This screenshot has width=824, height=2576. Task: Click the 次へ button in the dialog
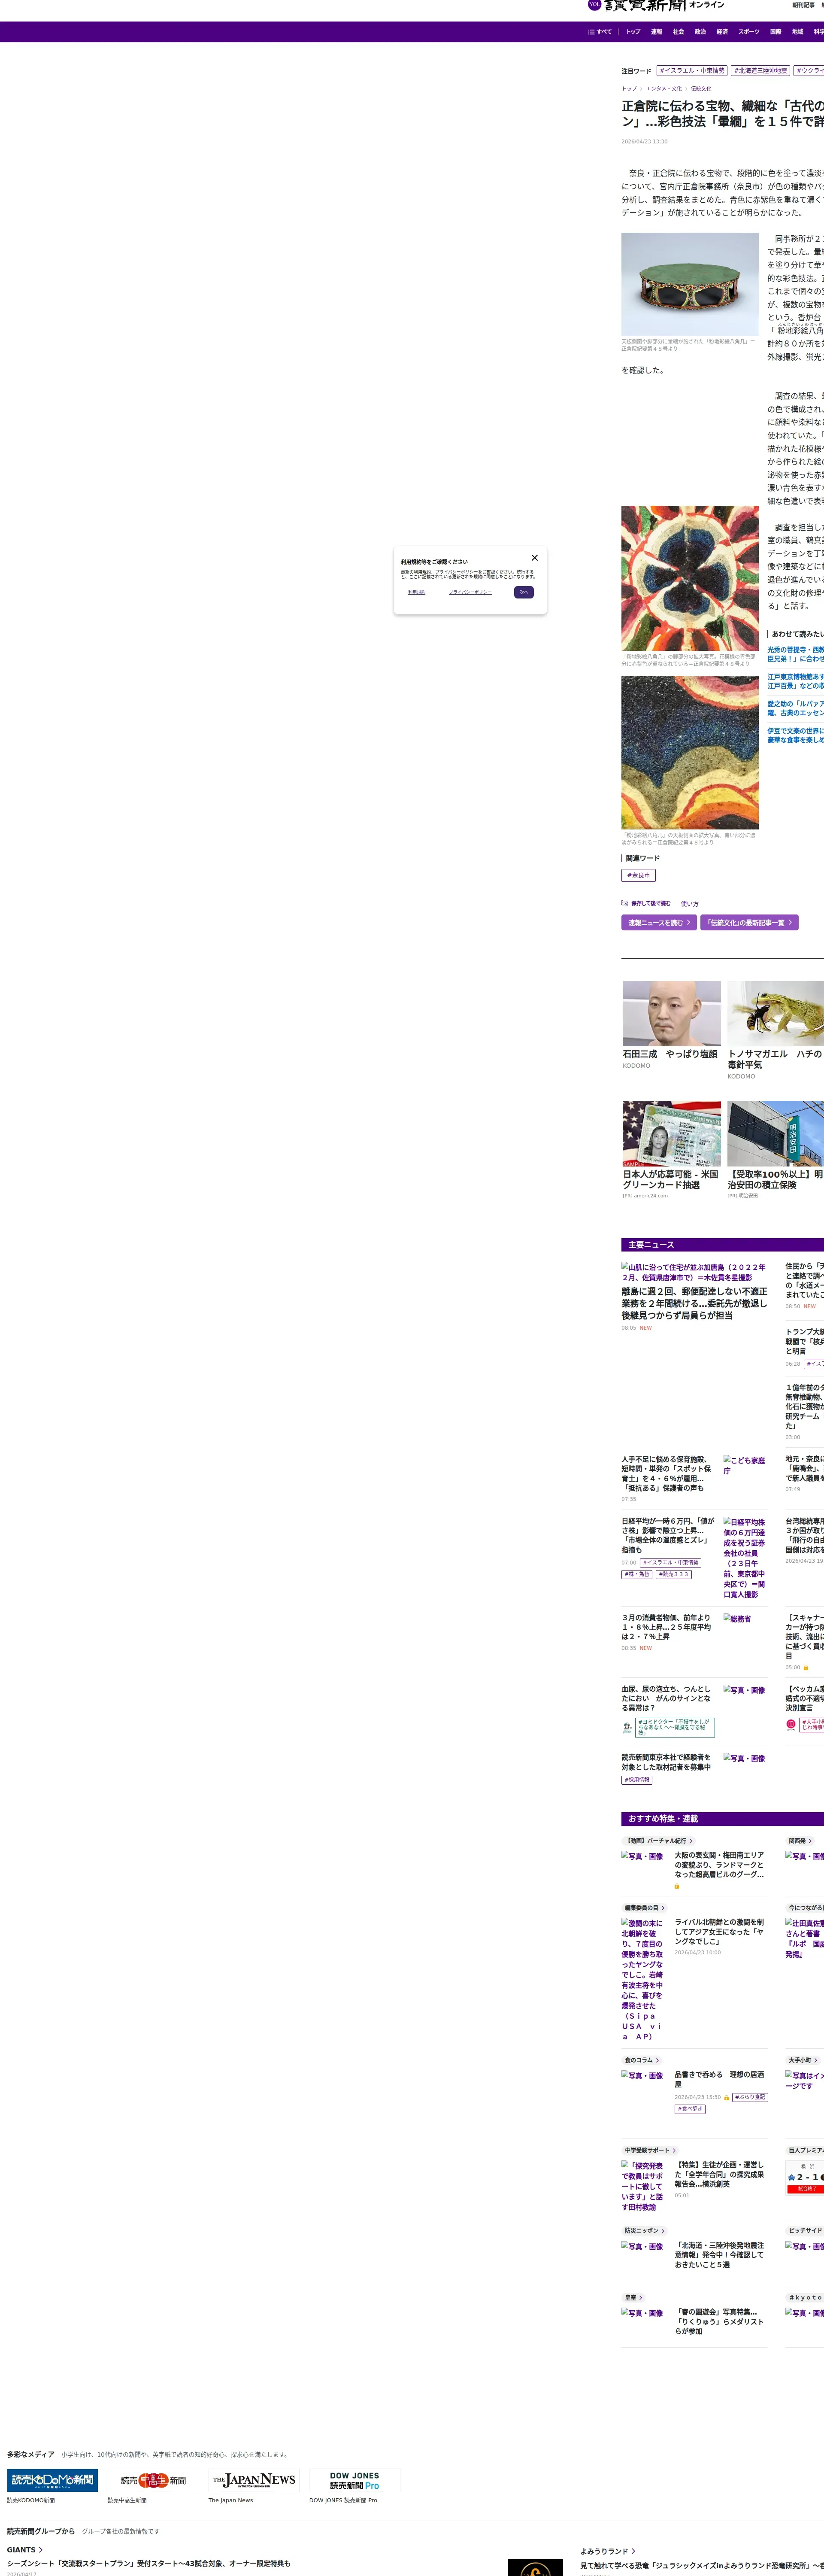click(524, 592)
